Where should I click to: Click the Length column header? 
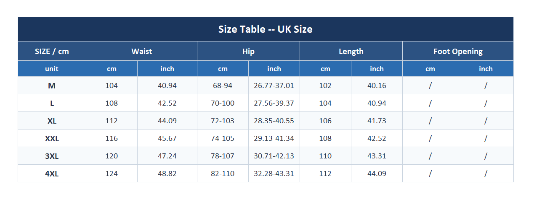[351, 51]
